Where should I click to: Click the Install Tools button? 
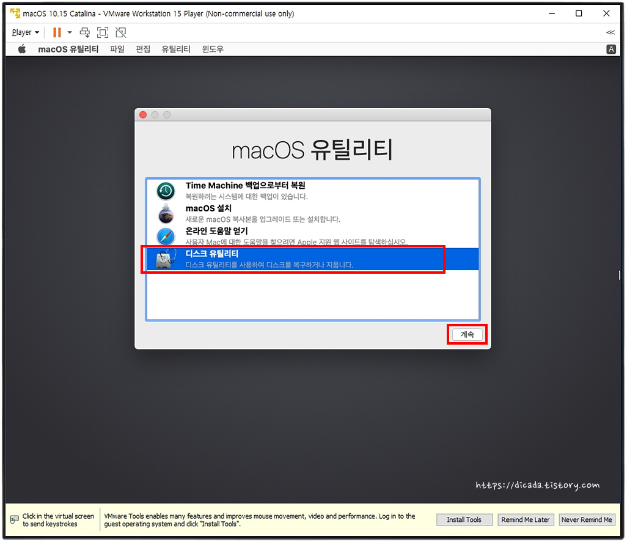tap(464, 519)
